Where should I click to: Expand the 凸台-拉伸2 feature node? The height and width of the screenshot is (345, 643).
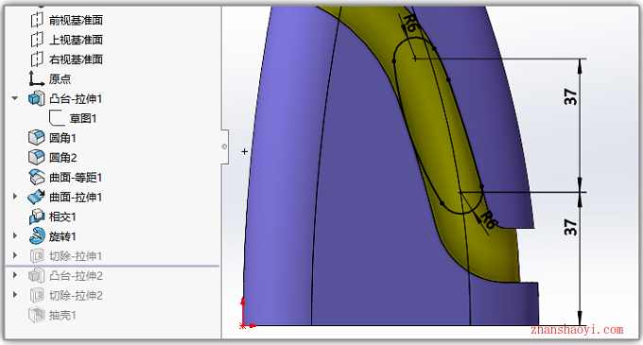(x=15, y=275)
